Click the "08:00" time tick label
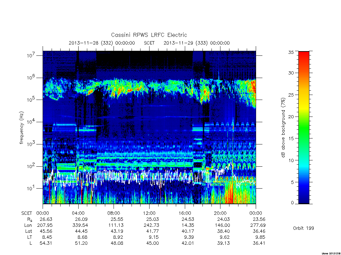Image resolution: width=341 pixels, height=255 pixels. coord(114,213)
